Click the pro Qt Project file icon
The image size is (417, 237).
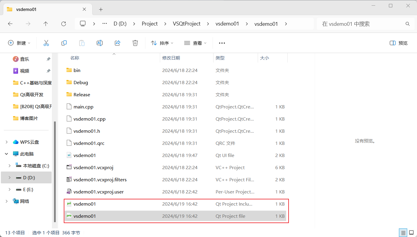(x=69, y=216)
